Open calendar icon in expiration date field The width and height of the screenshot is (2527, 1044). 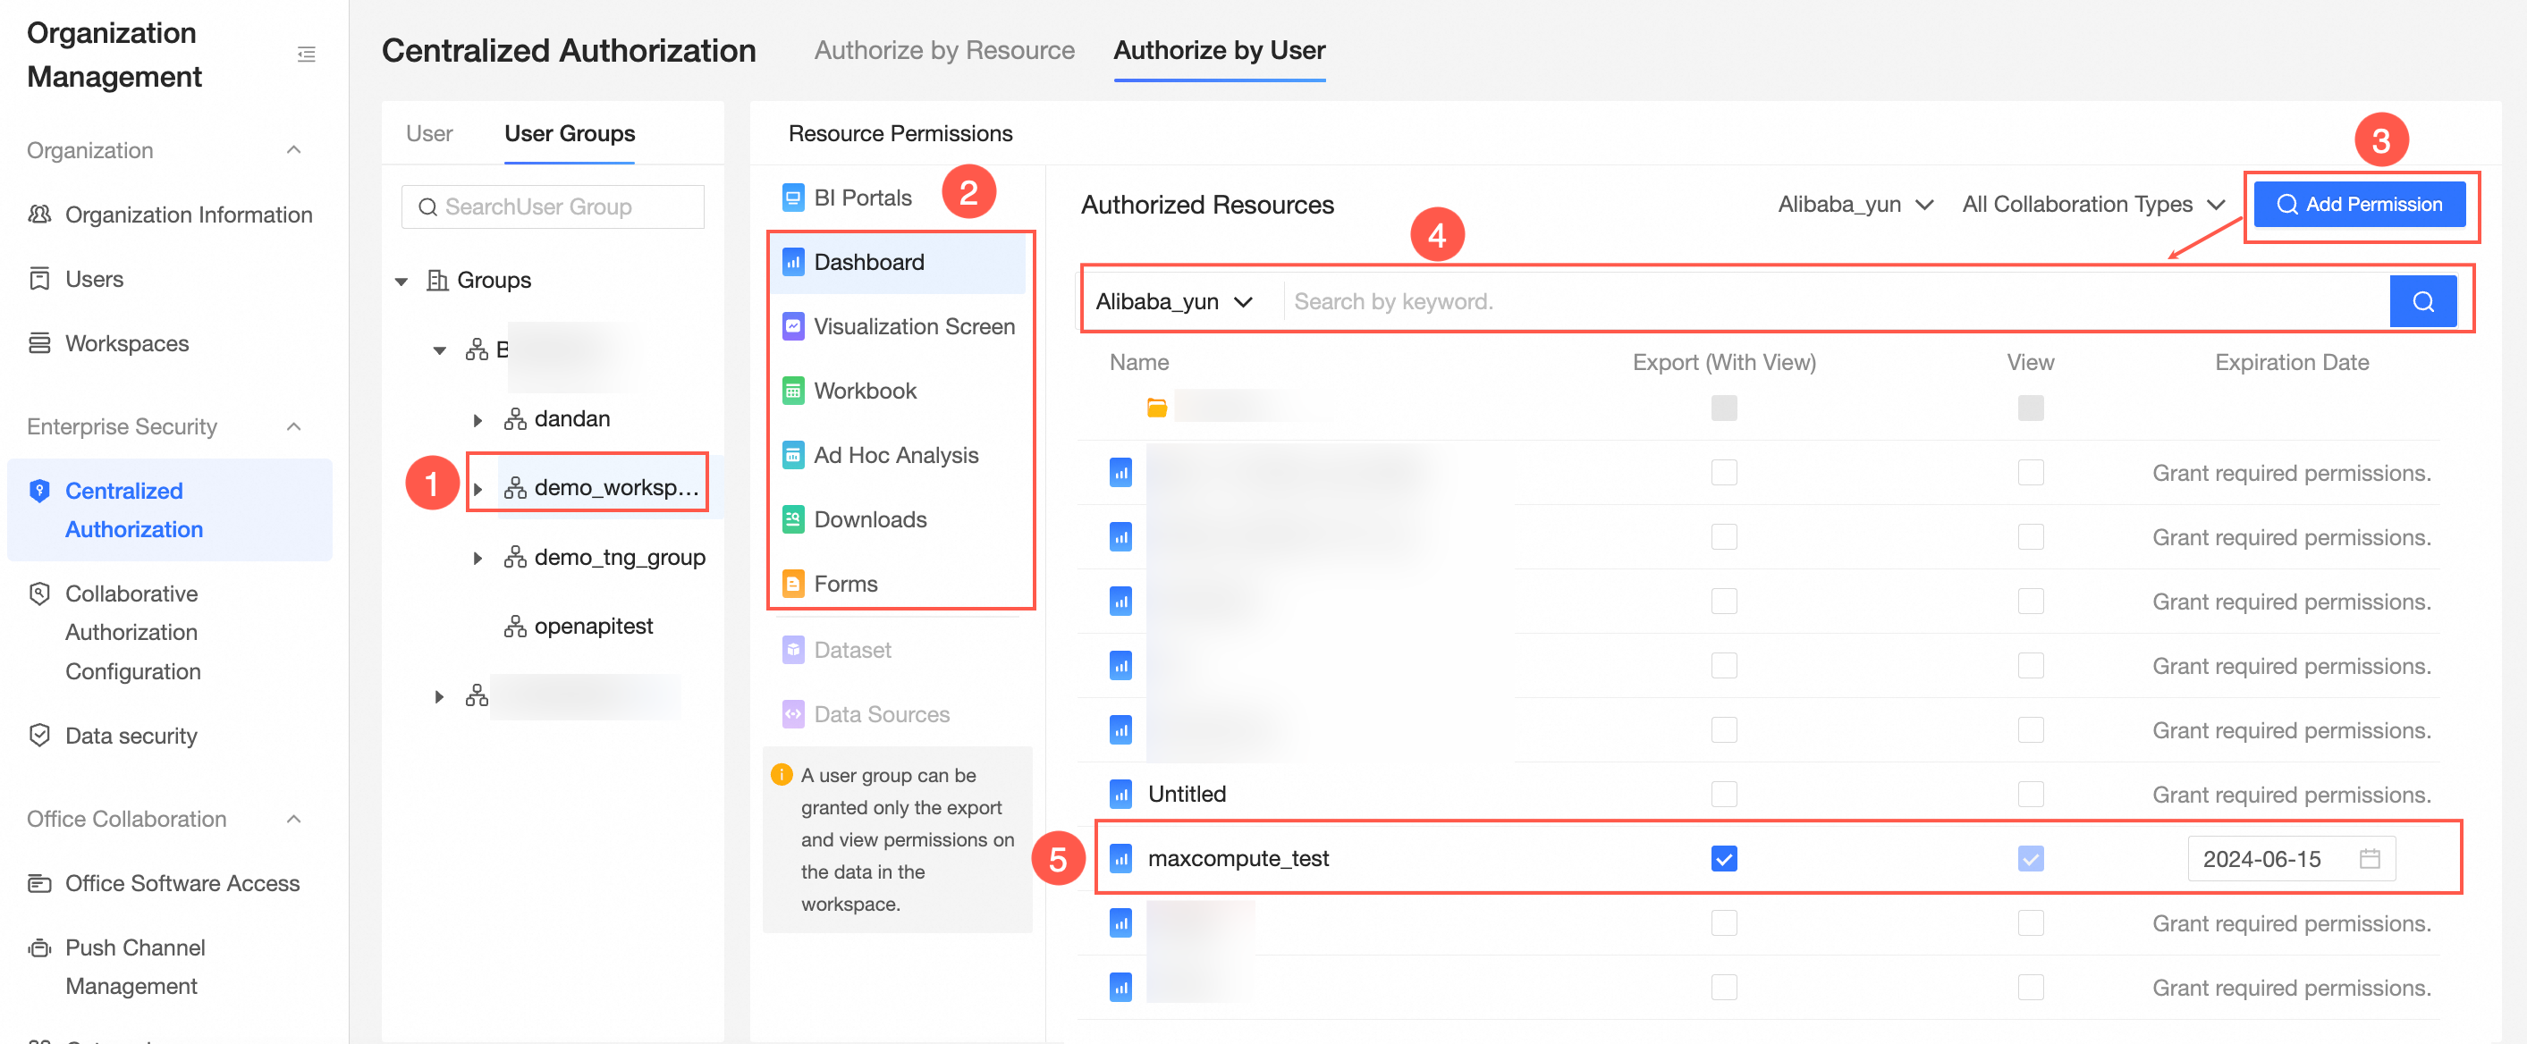[2369, 859]
